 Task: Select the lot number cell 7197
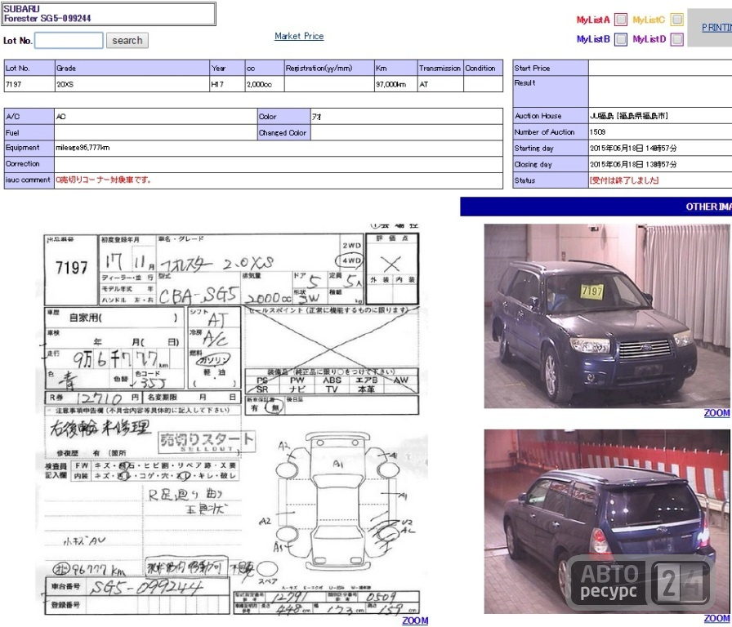29,84
